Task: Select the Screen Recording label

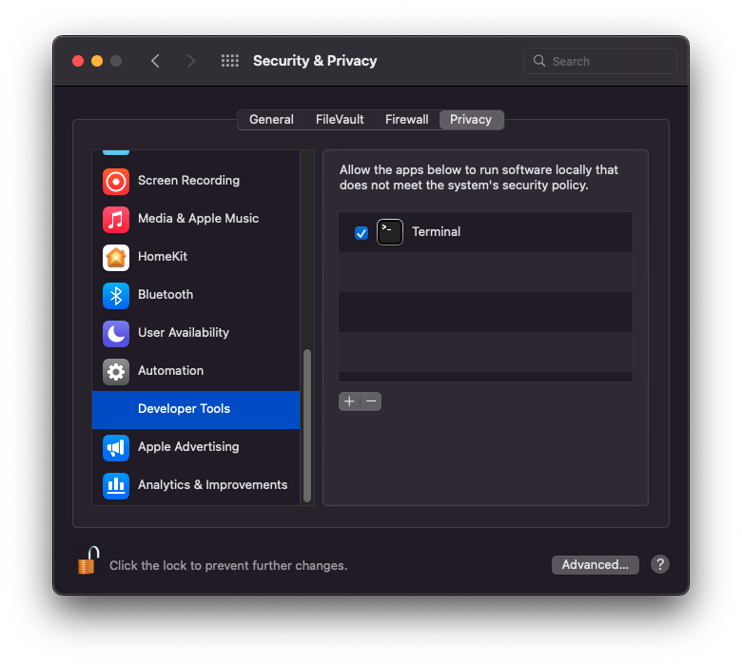Action: [x=188, y=181]
